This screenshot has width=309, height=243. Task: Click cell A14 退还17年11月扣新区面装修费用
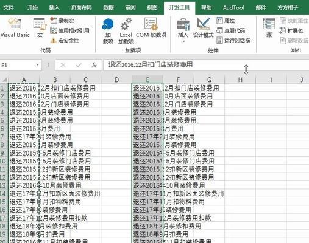pyautogui.click(x=24, y=194)
